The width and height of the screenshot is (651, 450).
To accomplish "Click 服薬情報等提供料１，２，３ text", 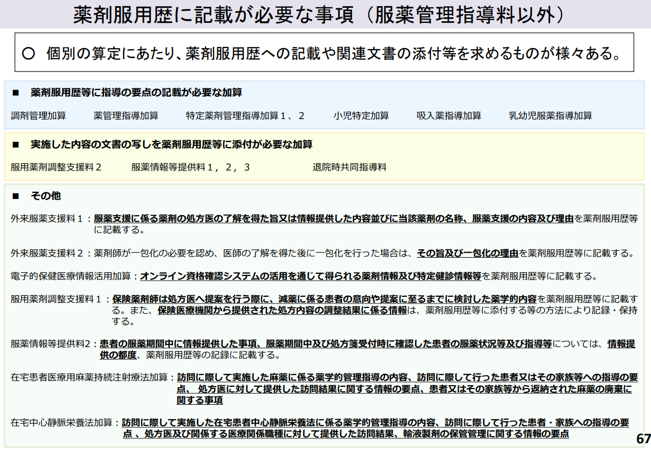I will (x=191, y=167).
